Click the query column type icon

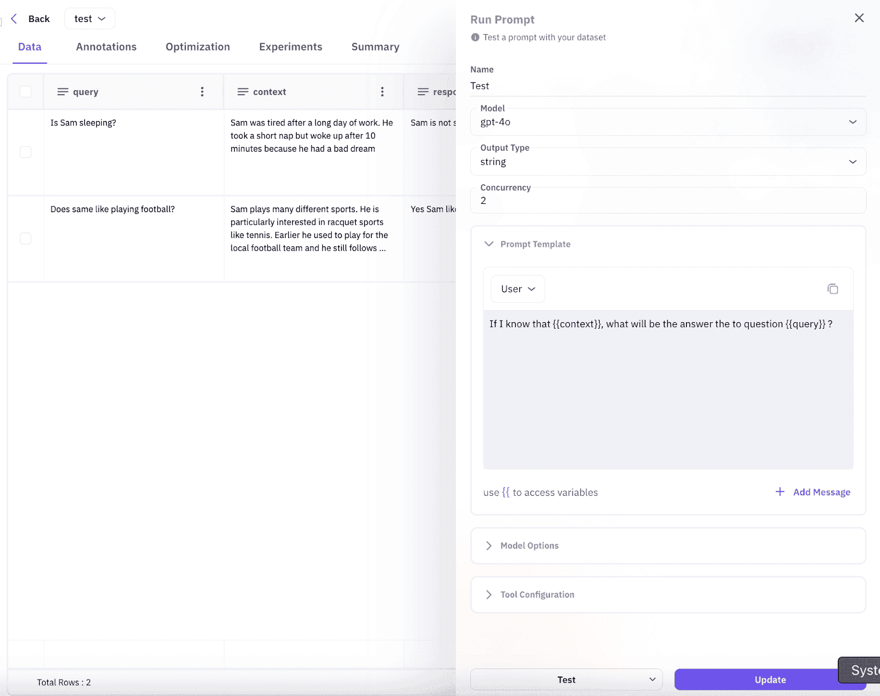click(63, 92)
